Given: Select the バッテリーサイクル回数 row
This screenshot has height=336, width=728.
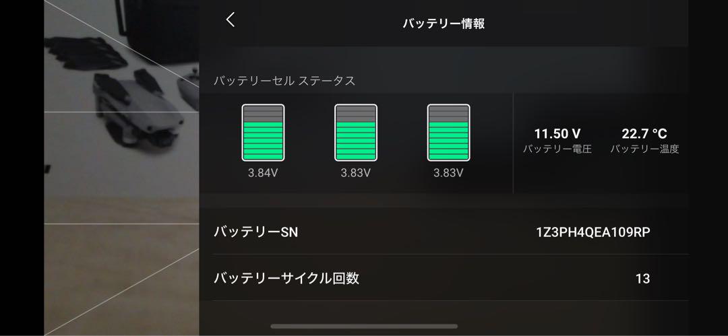Looking at the screenshot, I should [444, 278].
